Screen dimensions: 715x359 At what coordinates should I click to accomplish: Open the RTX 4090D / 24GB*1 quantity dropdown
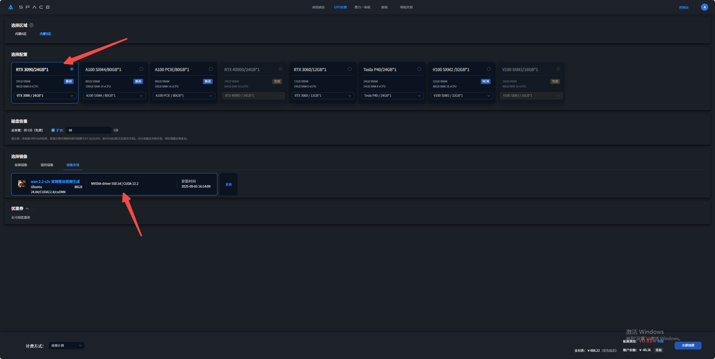pyautogui.click(x=253, y=96)
